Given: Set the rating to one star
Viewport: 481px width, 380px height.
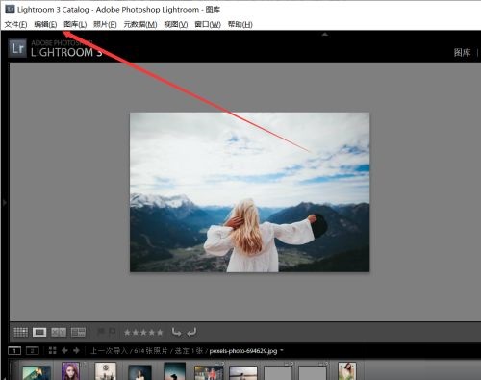Looking at the screenshot, I should 127,333.
